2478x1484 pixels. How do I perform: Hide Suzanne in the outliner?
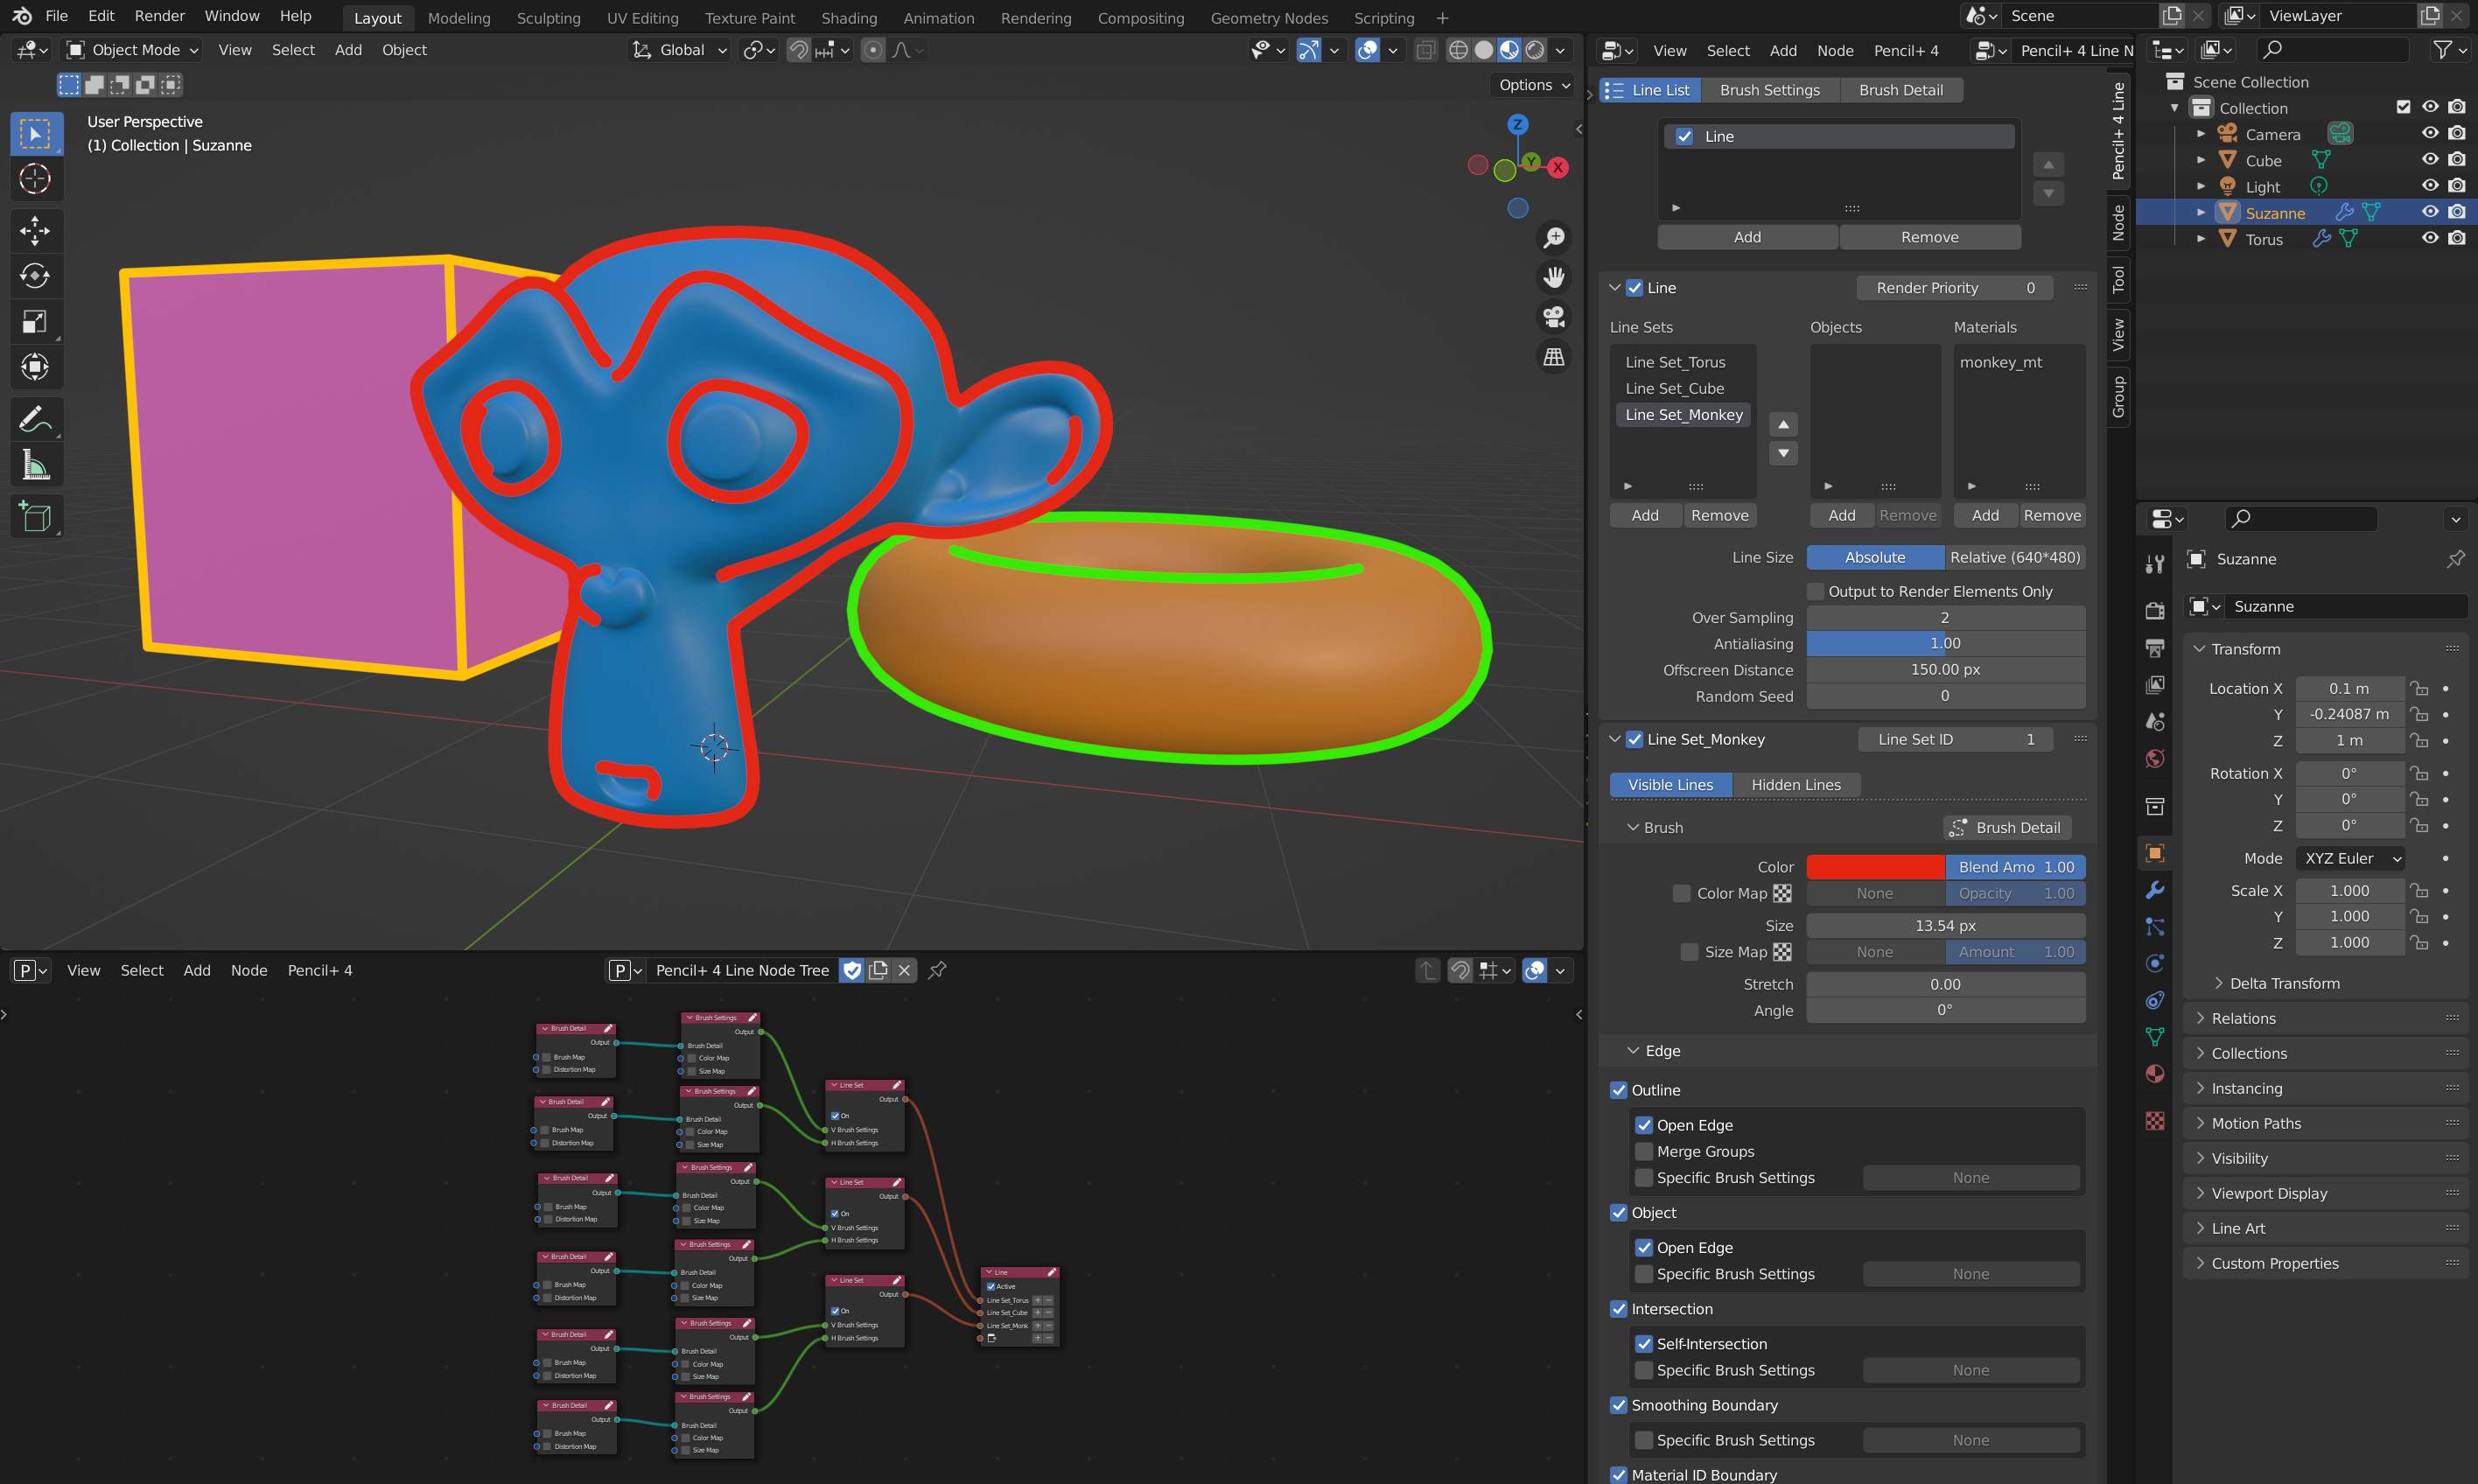[2429, 212]
